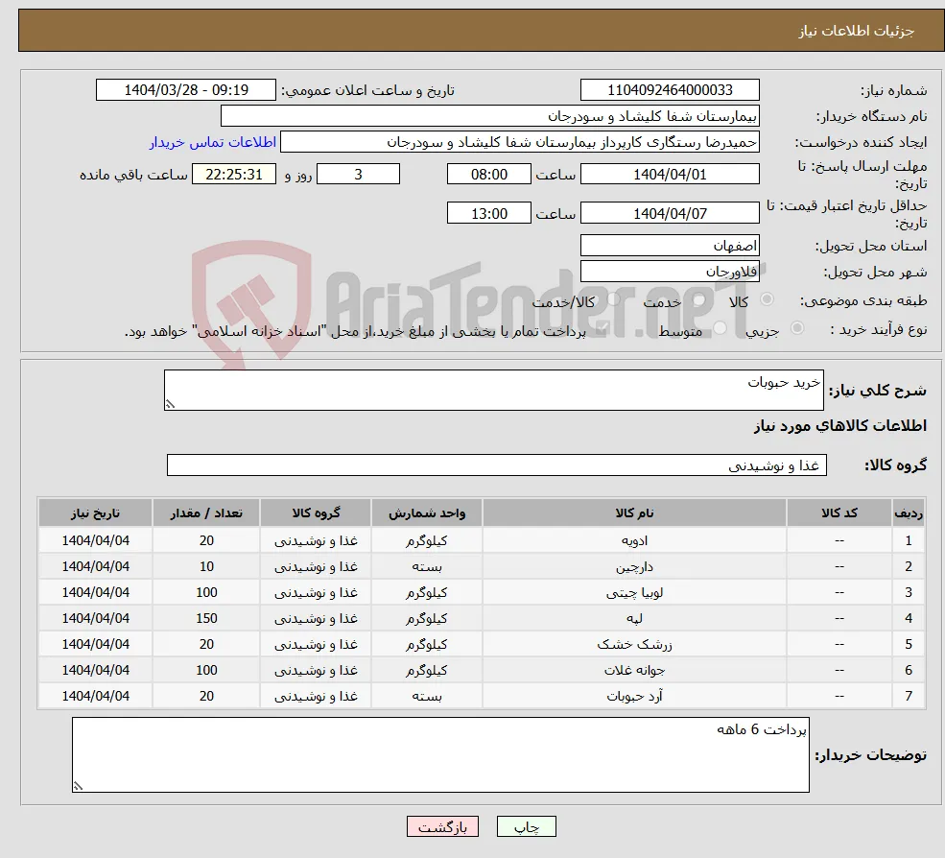Click the validity time field 13:00
This screenshot has width=945, height=858.
(x=488, y=213)
